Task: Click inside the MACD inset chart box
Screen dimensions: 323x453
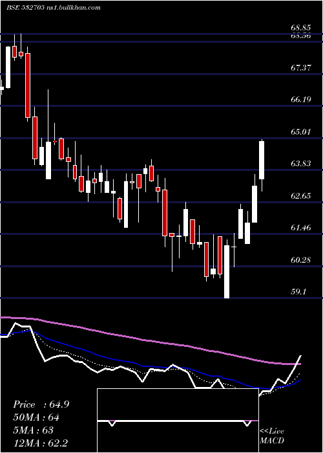Action: [178, 421]
